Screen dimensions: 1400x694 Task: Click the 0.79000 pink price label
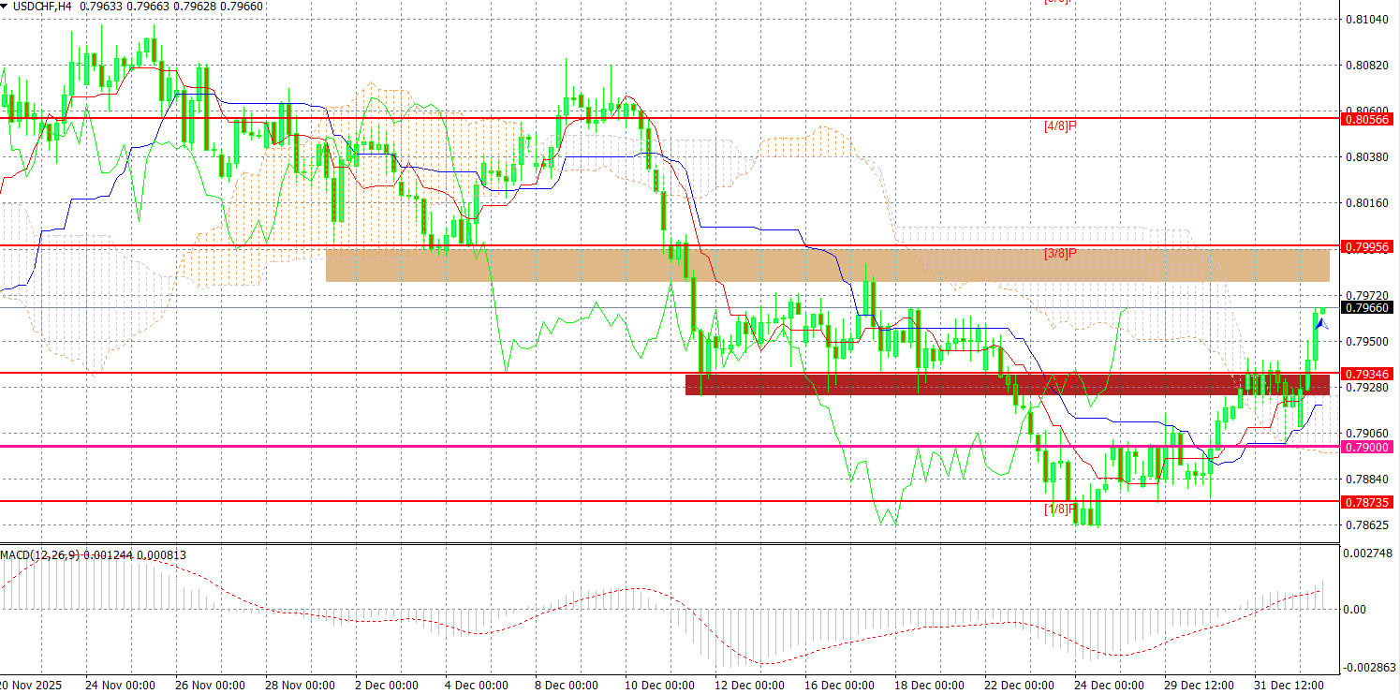point(1367,447)
